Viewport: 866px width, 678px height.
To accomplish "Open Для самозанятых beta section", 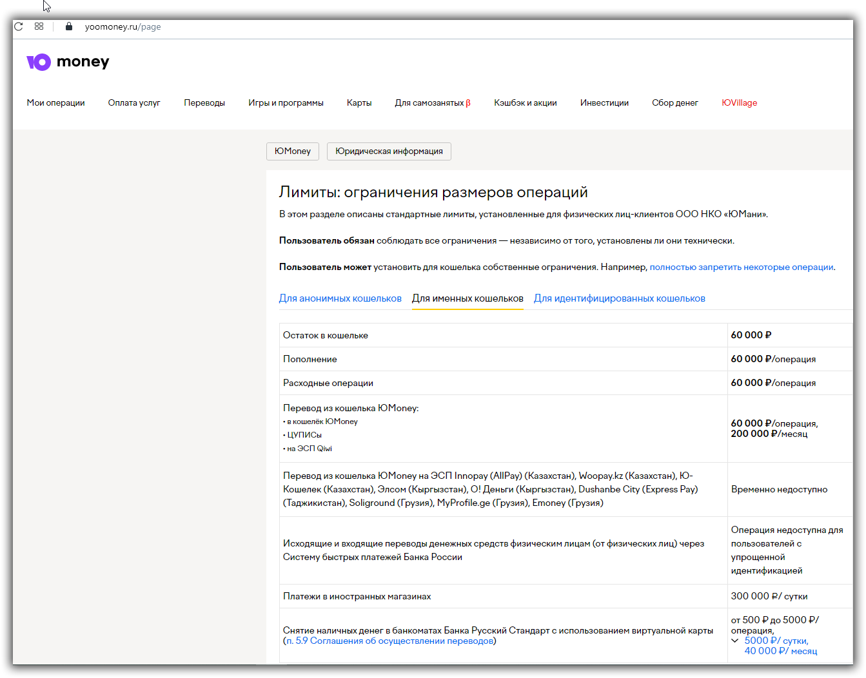I will coord(433,102).
